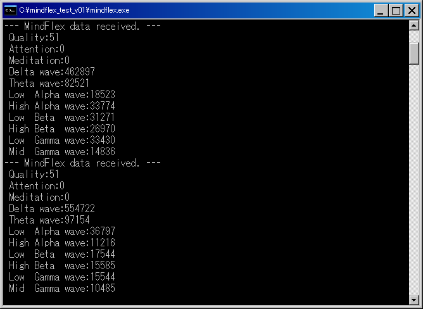Close the mindflex.exe console window

(x=412, y=11)
